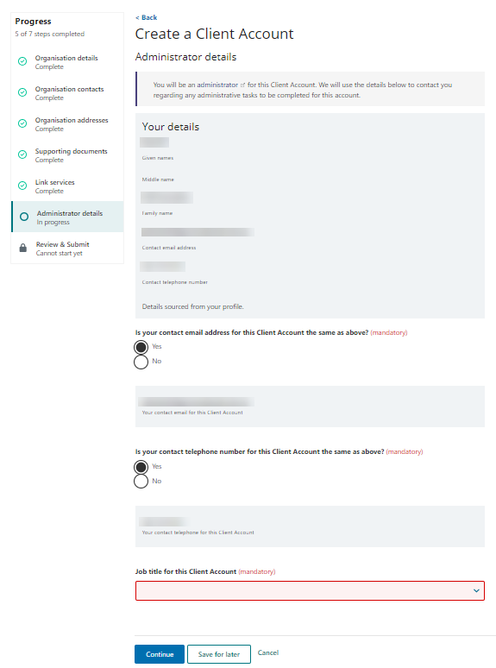Screen dimensions: 496x668
Task: Select No for same contact telephone number
Action: pos(141,482)
